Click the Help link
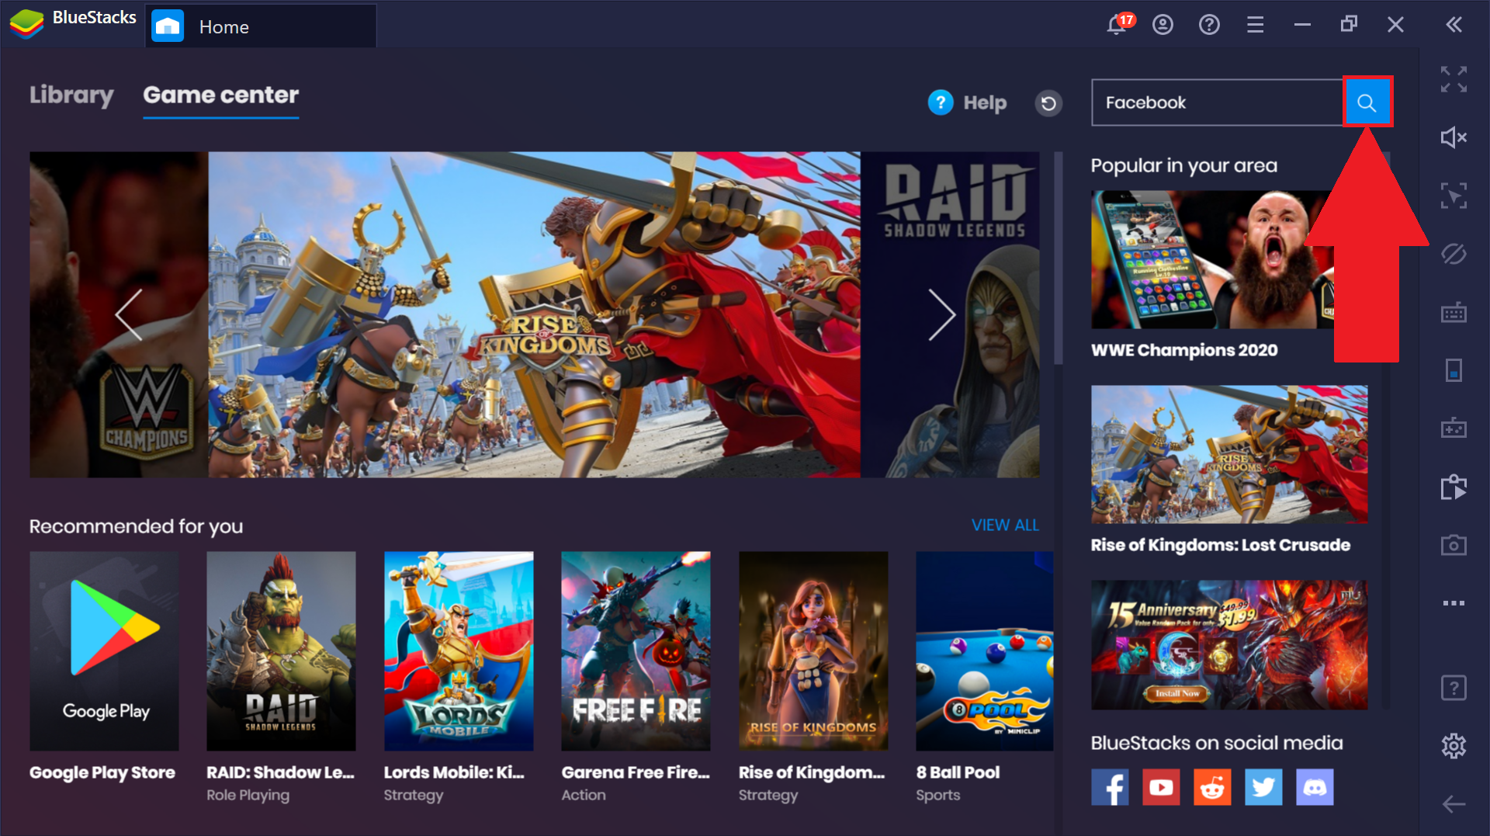 967,102
